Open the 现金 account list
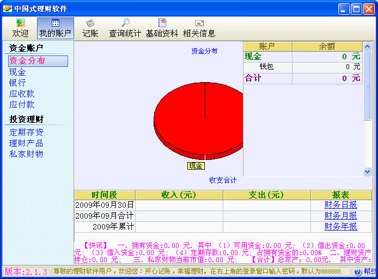Viewport: 378px width, 279px height. coord(17,72)
